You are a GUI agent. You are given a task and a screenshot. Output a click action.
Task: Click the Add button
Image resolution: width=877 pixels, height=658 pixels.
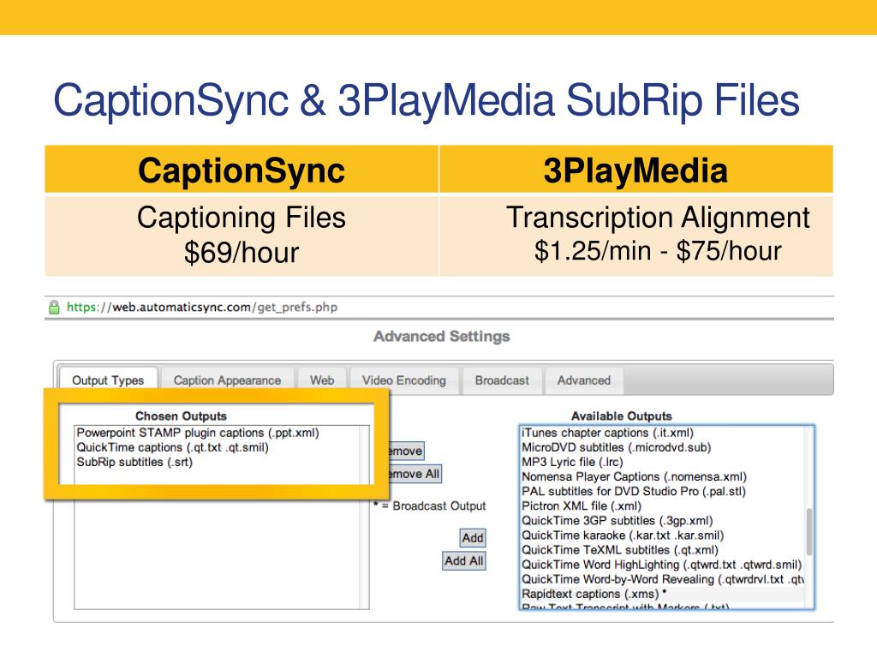point(473,538)
